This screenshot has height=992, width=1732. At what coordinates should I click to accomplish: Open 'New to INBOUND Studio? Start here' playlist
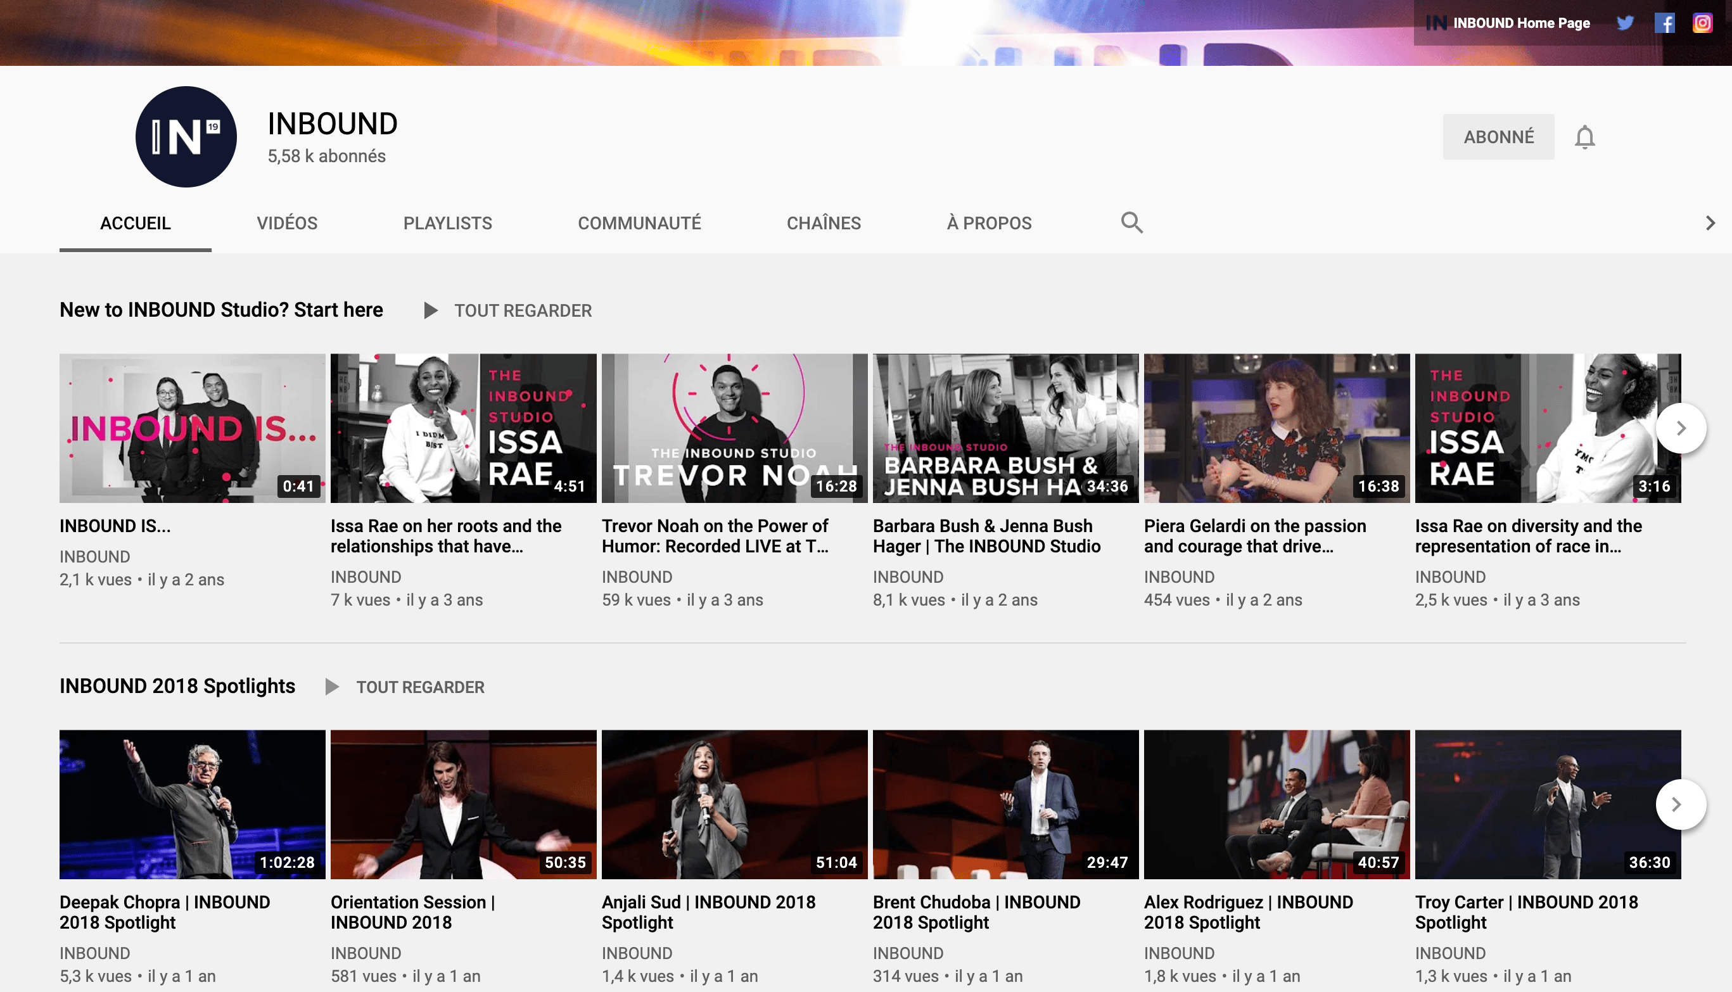(x=222, y=310)
